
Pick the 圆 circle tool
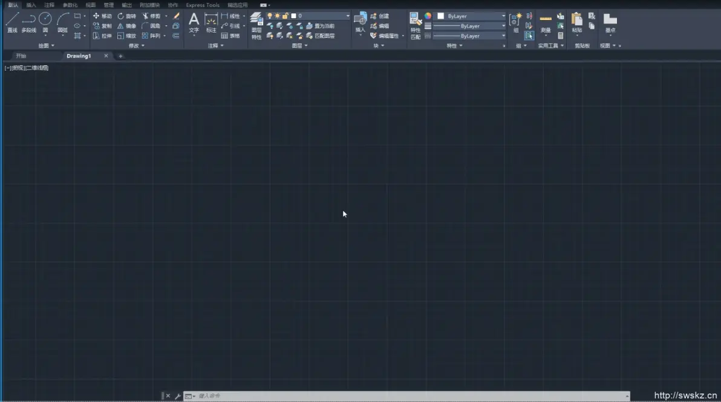tap(45, 22)
